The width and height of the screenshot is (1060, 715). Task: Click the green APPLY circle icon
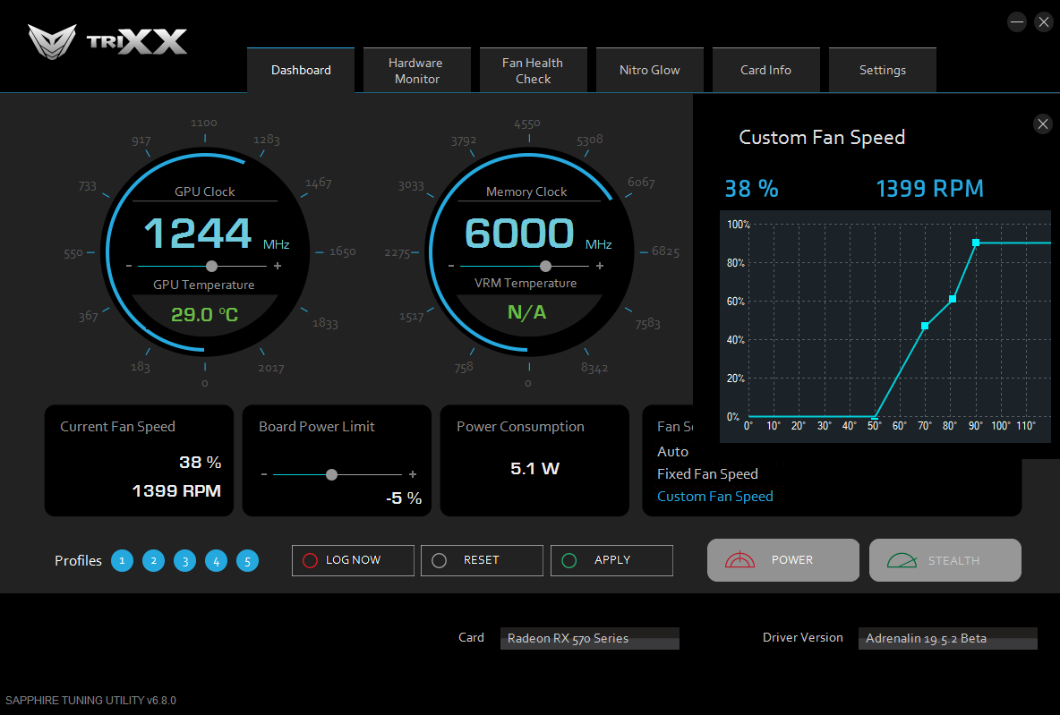(569, 560)
